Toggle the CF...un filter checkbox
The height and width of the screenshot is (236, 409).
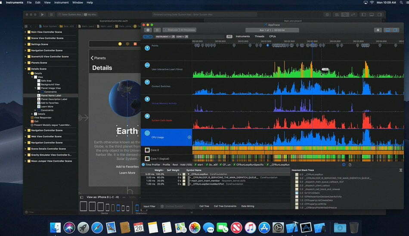pos(221,165)
